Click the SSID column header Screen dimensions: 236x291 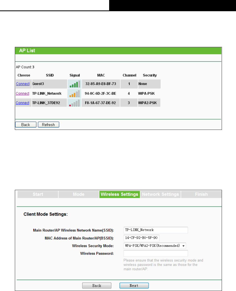pos(50,75)
